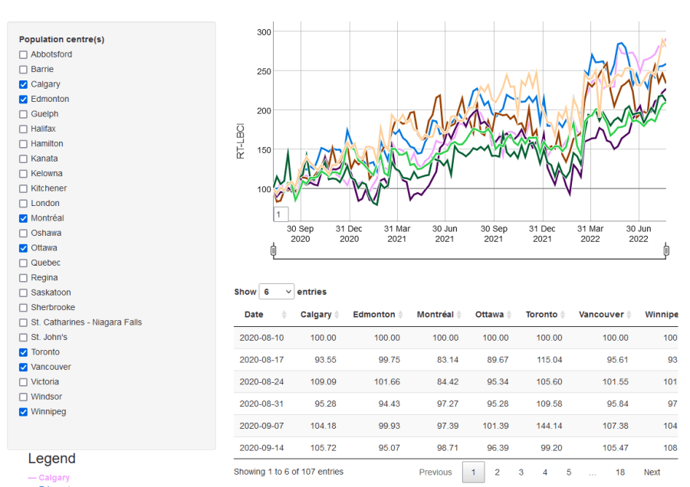Disable the Winnipeg checkbox

click(23, 412)
